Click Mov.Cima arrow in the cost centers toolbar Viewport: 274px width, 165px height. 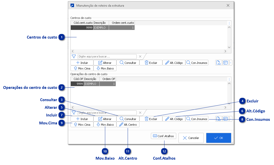pos(82,68)
